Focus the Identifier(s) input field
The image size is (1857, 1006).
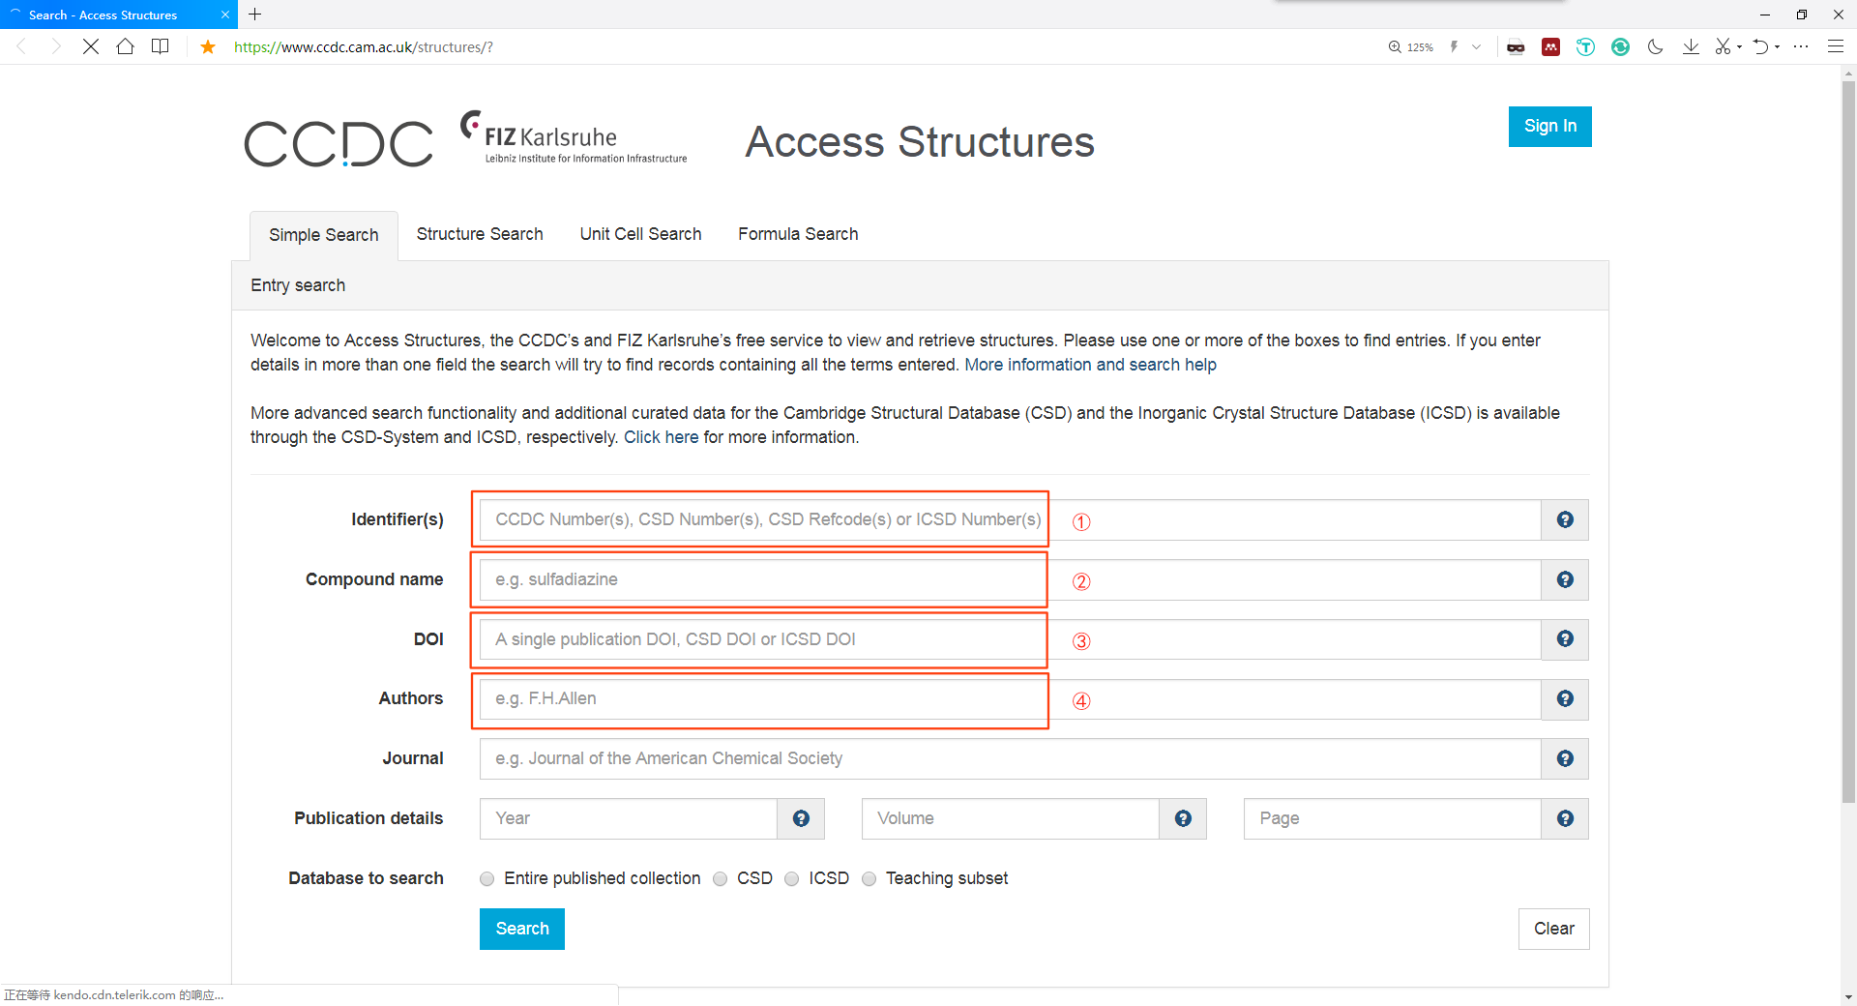(x=1010, y=519)
